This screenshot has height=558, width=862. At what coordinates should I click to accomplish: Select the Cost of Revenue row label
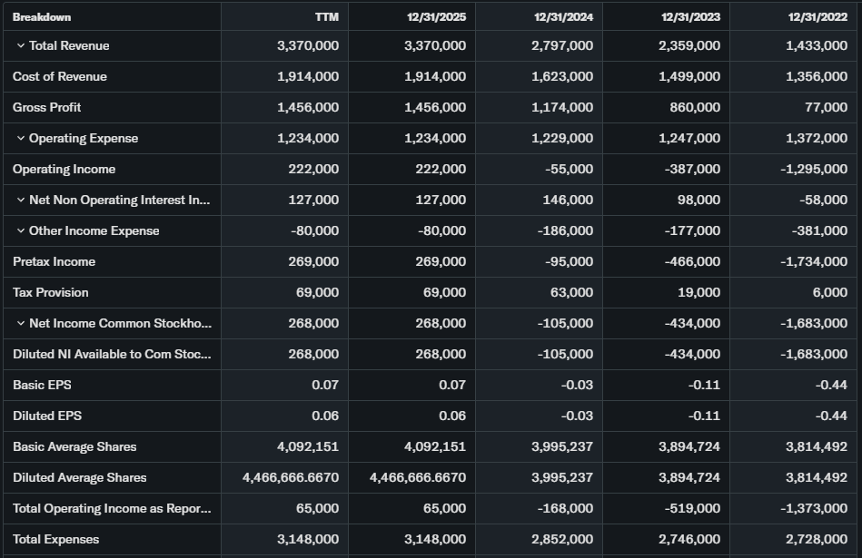(60, 77)
